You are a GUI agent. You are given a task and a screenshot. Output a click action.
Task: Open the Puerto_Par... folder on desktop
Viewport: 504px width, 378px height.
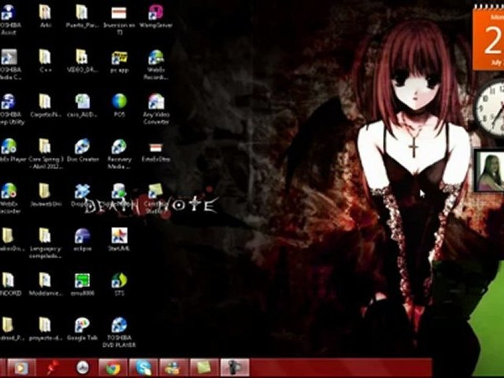(x=82, y=16)
